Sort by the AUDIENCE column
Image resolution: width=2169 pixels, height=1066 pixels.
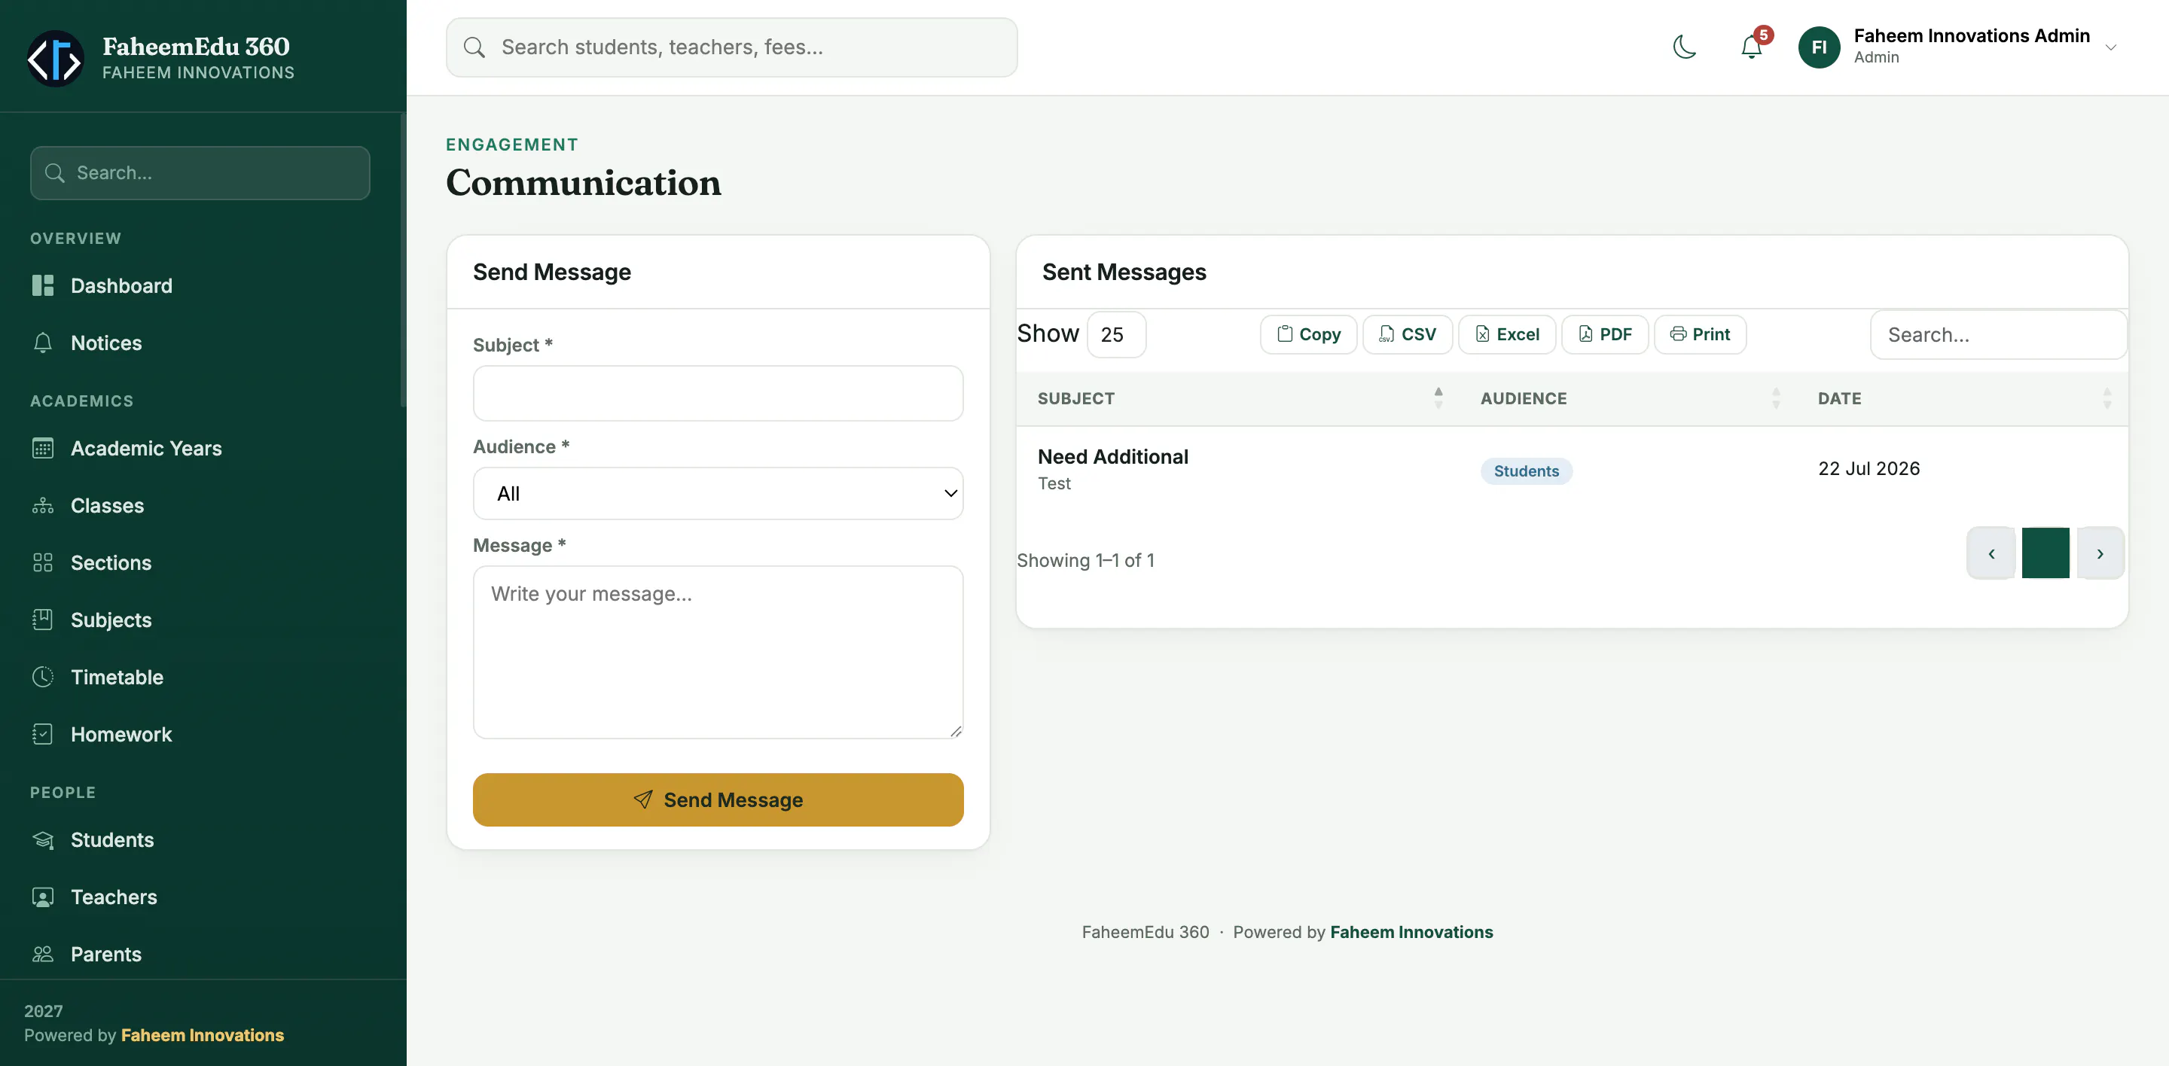(x=1628, y=398)
